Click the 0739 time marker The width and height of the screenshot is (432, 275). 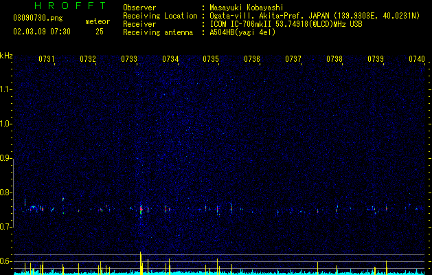376,58
